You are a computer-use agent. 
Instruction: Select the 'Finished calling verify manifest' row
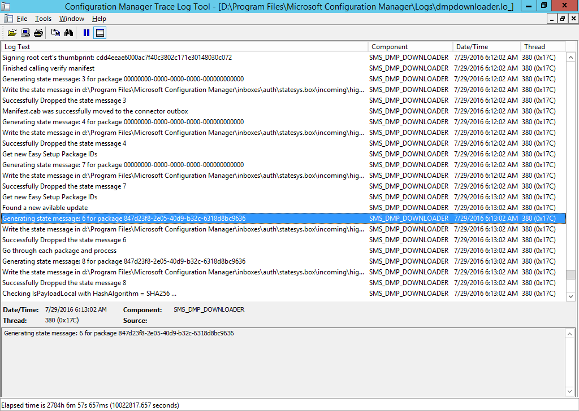283,68
